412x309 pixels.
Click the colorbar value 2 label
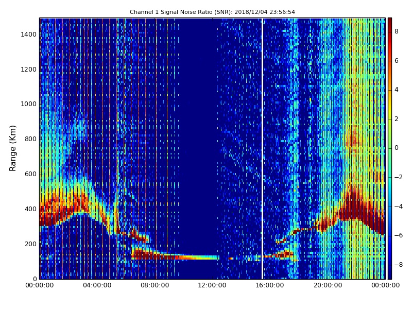(x=397, y=119)
